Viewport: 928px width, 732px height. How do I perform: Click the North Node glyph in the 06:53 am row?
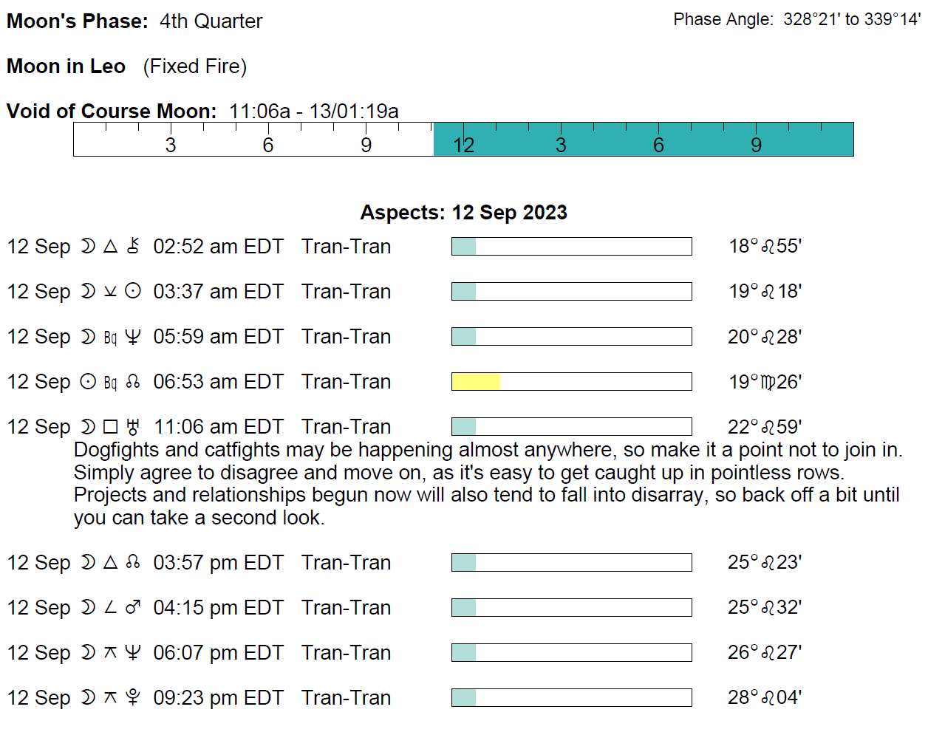point(133,382)
